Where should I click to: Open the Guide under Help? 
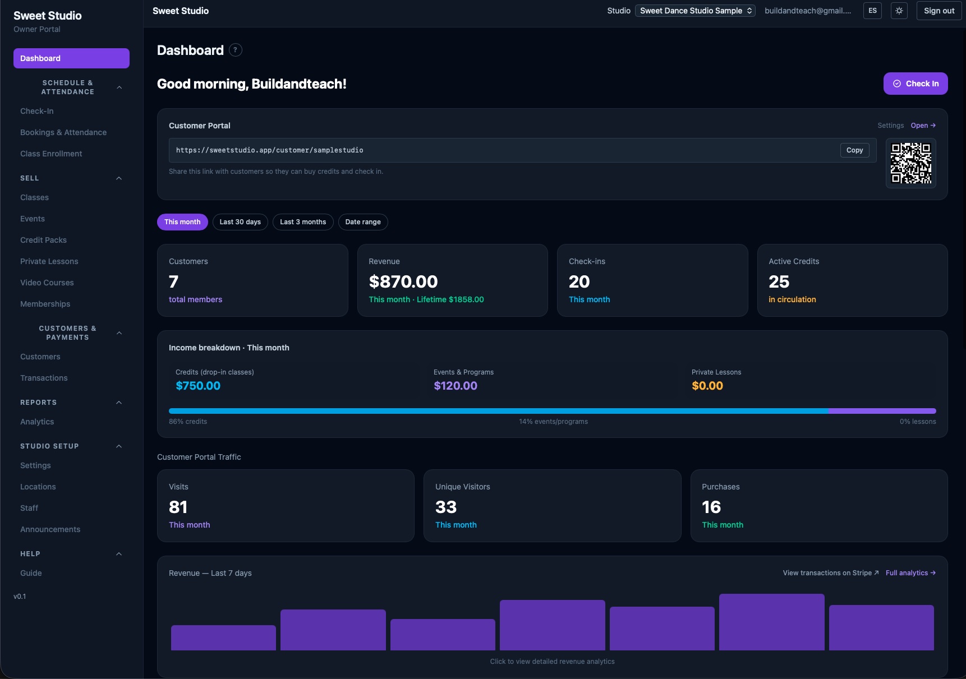pyautogui.click(x=71, y=573)
